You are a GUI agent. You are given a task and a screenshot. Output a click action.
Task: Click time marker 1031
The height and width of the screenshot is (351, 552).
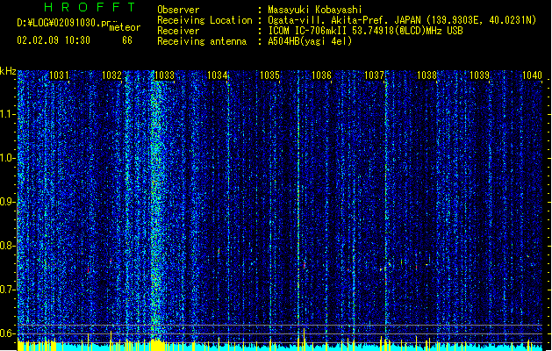click(x=59, y=75)
